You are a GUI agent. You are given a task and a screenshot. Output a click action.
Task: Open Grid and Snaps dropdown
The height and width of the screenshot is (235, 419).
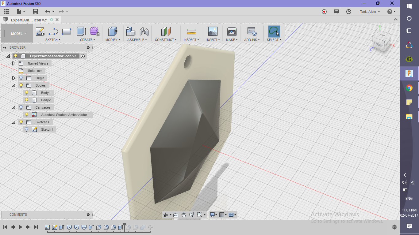223,215
